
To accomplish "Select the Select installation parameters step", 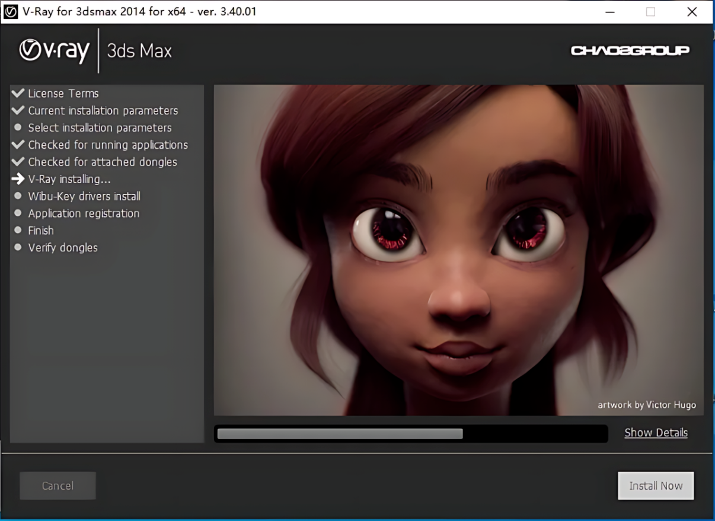I will point(100,127).
